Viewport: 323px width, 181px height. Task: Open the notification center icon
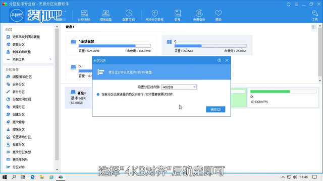pos(314,177)
